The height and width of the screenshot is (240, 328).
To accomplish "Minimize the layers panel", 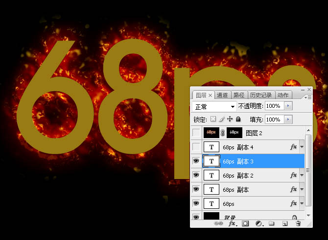I will (303, 90).
